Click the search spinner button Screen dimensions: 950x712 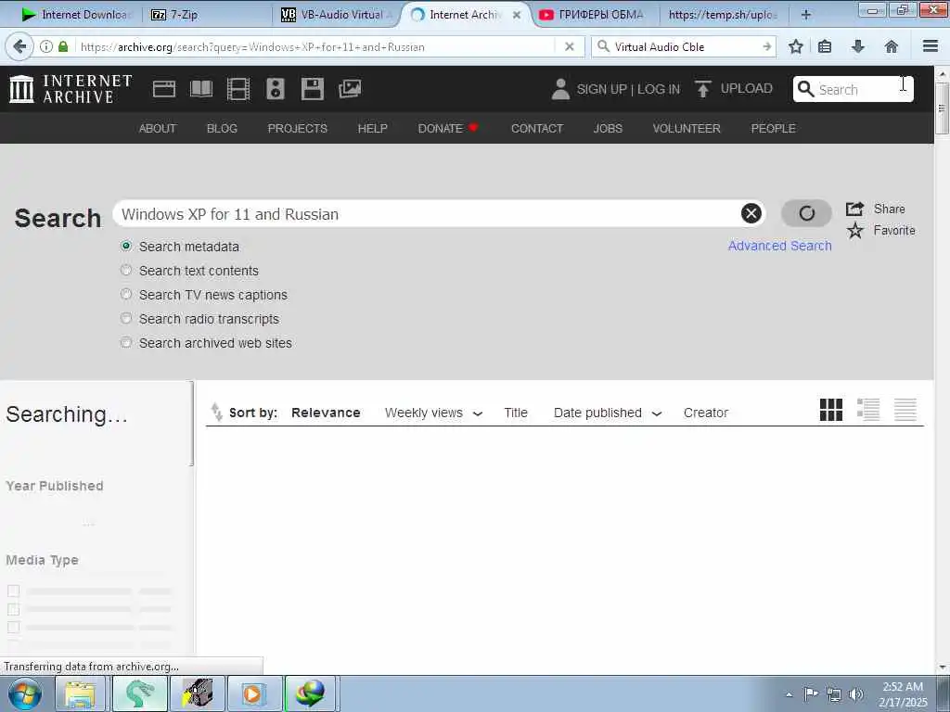(x=806, y=213)
